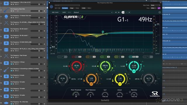Click the Compare button
The width and height of the screenshot is (187, 105).
tap(65, 8)
